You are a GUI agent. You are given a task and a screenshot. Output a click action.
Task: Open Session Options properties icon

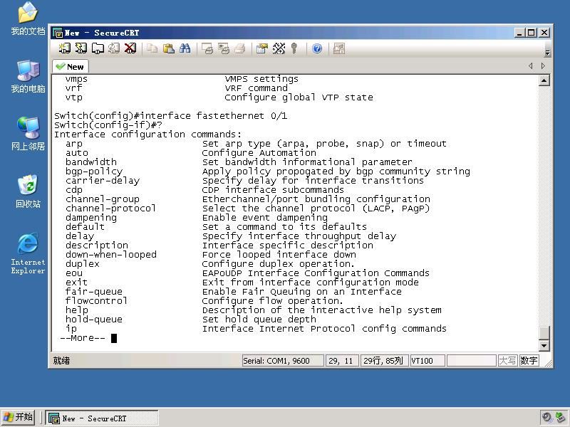pyautogui.click(x=261, y=48)
